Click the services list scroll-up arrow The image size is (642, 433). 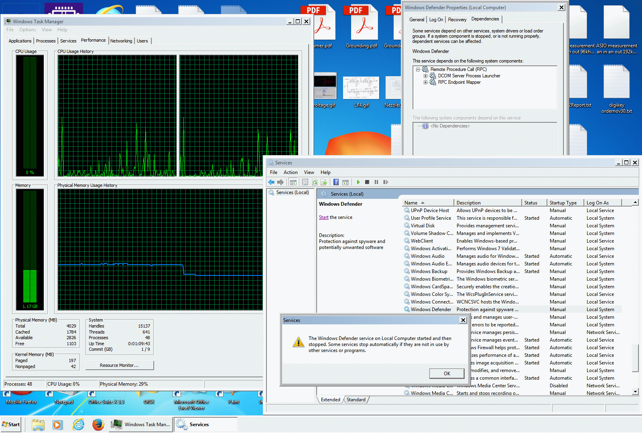[635, 202]
